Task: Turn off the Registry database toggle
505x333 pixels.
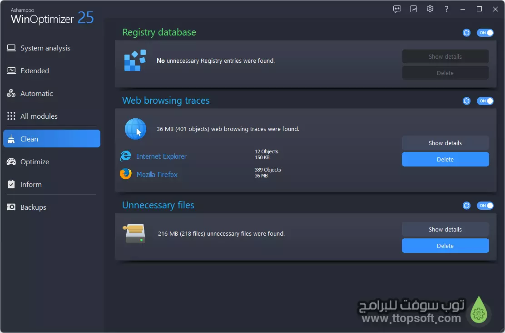Action: coord(485,33)
